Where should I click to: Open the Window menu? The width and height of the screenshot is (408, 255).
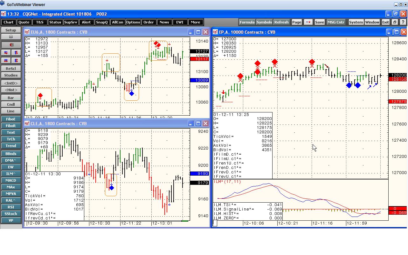click(x=372, y=22)
